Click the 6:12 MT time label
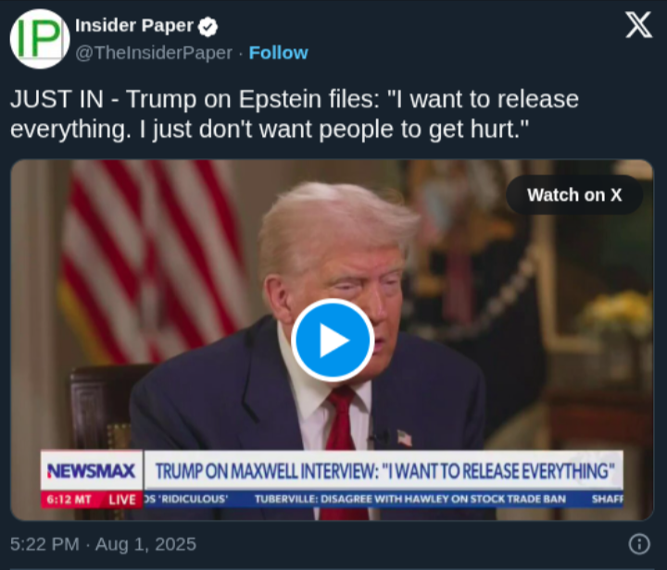The width and height of the screenshot is (667, 570). coord(69,500)
